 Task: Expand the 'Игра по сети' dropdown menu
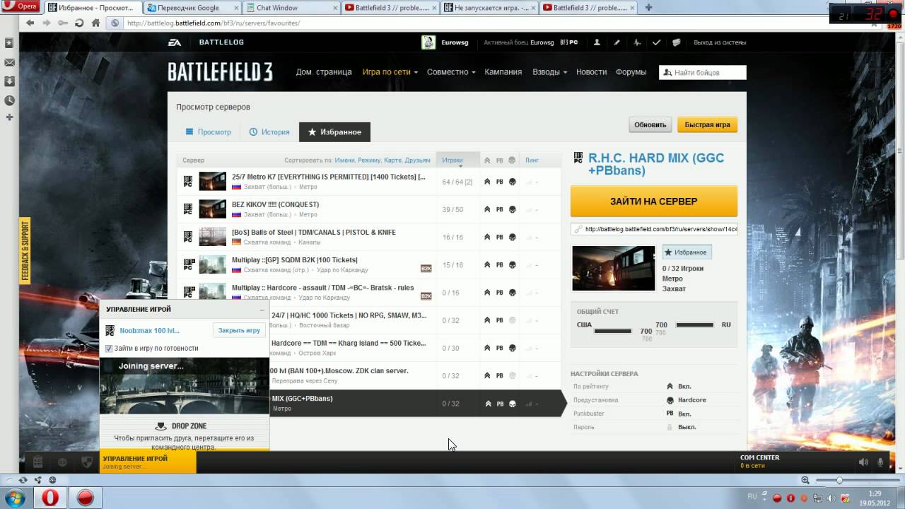(x=390, y=72)
